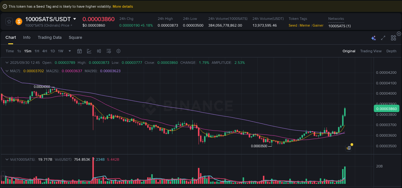Select the 1H timeframe

[37, 51]
